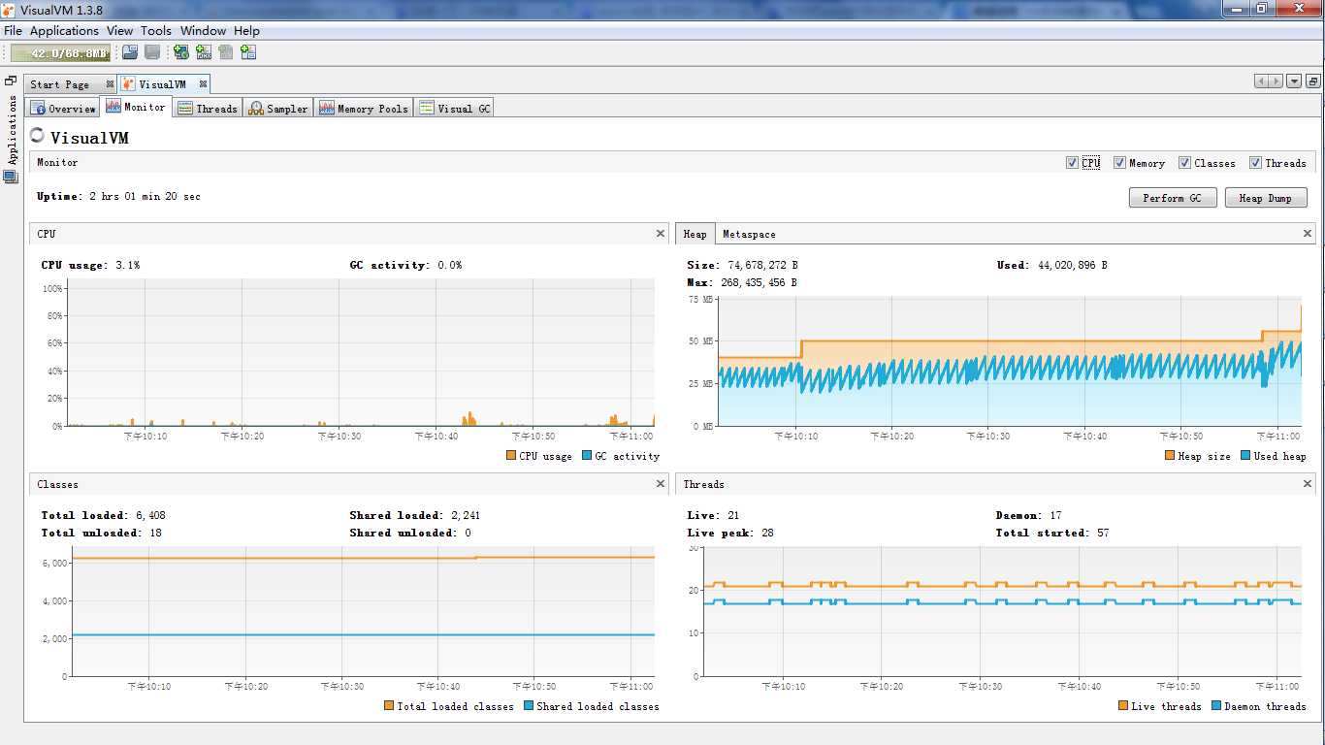This screenshot has width=1325, height=745.
Task: Click the Add Remote Host toolbar icon
Action: click(x=181, y=52)
